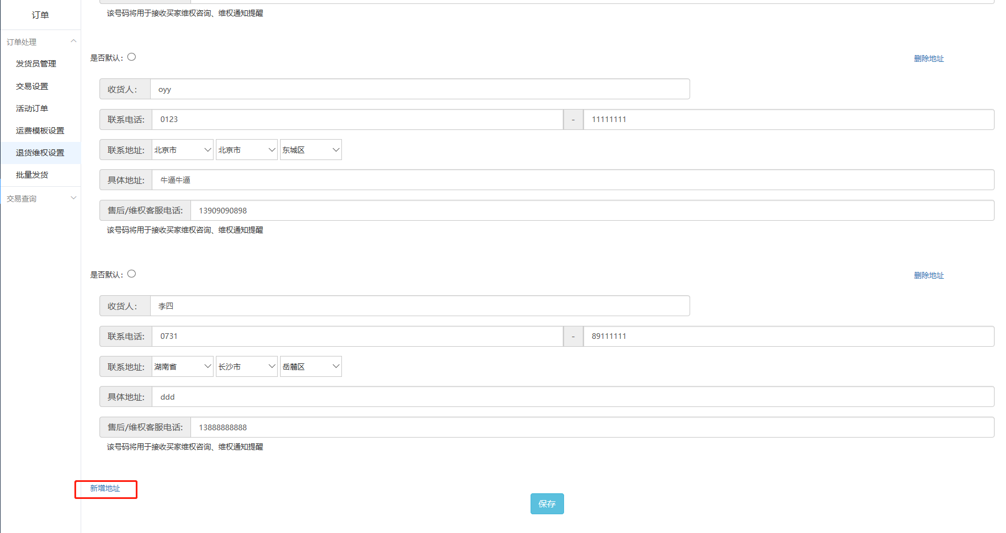
Task: Open city dropdown showing 长沙市
Action: pos(247,367)
